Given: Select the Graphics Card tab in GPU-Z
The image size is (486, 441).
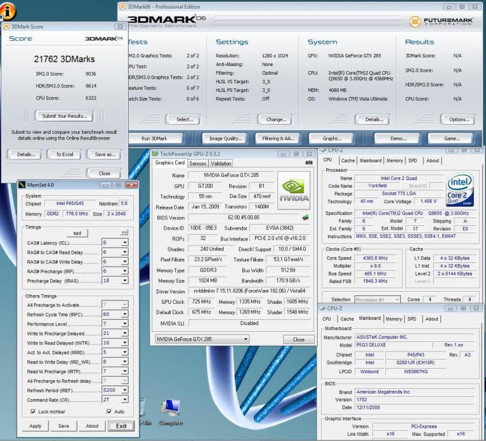Looking at the screenshot, I should 169,163.
